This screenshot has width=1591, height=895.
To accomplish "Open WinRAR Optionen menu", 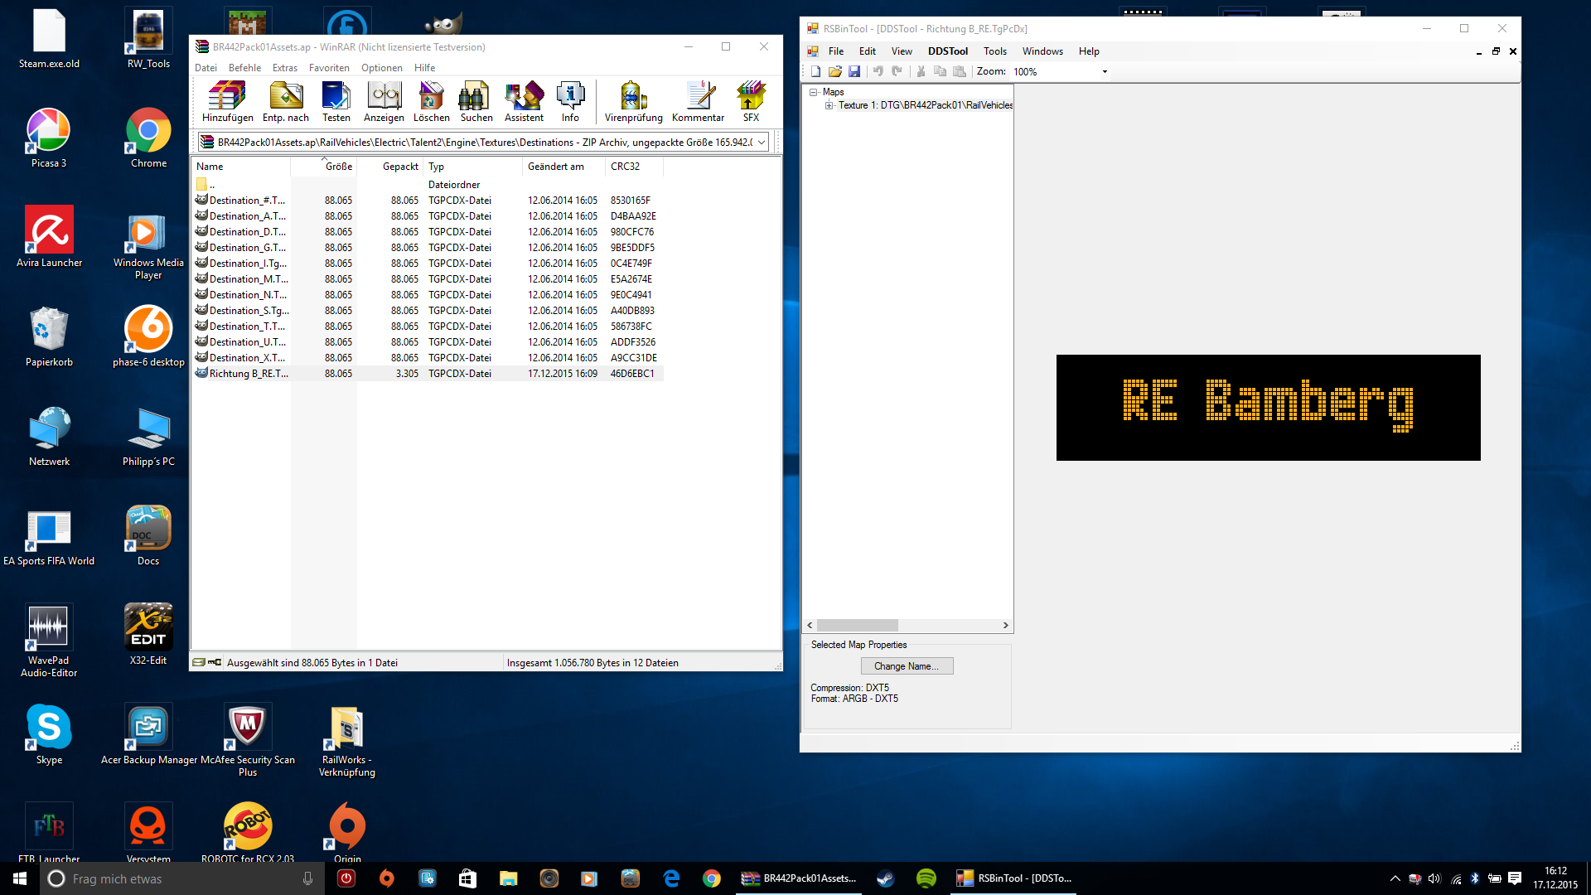I will (x=381, y=68).
